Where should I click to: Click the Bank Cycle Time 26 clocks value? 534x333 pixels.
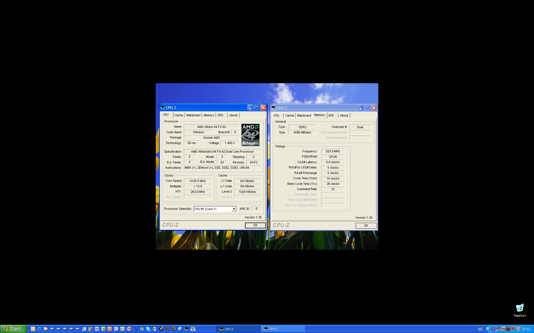[333, 184]
